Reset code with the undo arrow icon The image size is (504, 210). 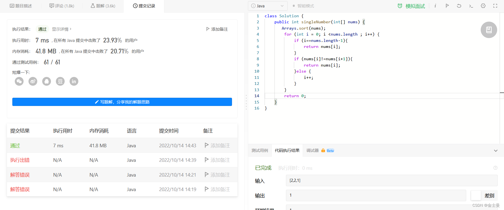tap(459, 6)
